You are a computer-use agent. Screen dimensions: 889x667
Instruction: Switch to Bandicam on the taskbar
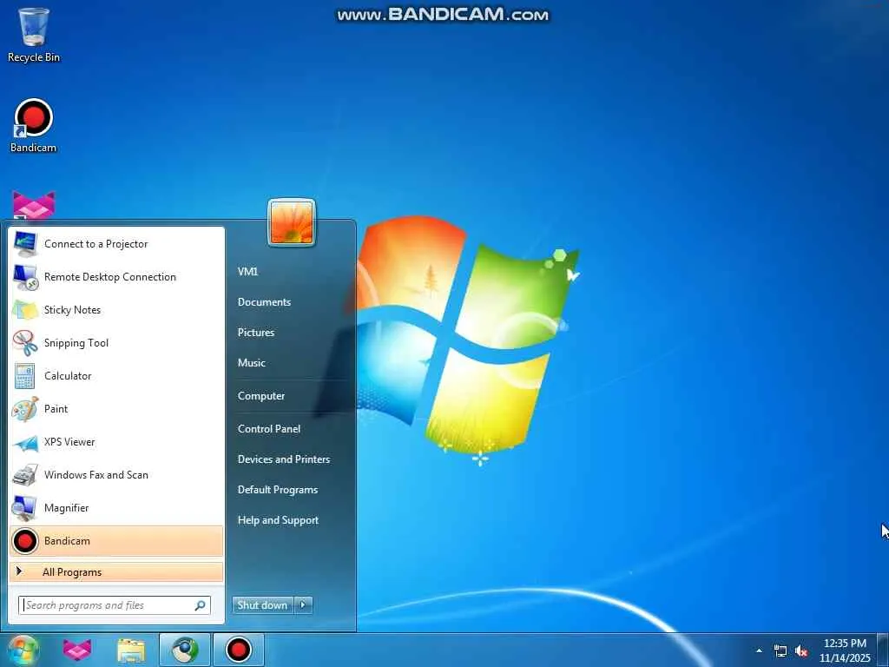[x=239, y=650]
